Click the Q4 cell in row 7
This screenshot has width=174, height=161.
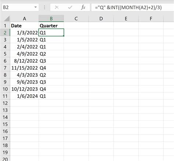tap(51, 68)
